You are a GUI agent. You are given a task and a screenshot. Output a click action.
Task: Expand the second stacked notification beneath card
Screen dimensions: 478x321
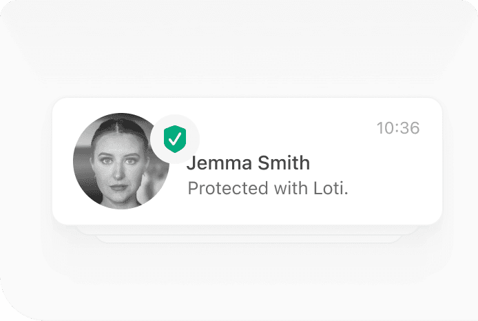[247, 230]
